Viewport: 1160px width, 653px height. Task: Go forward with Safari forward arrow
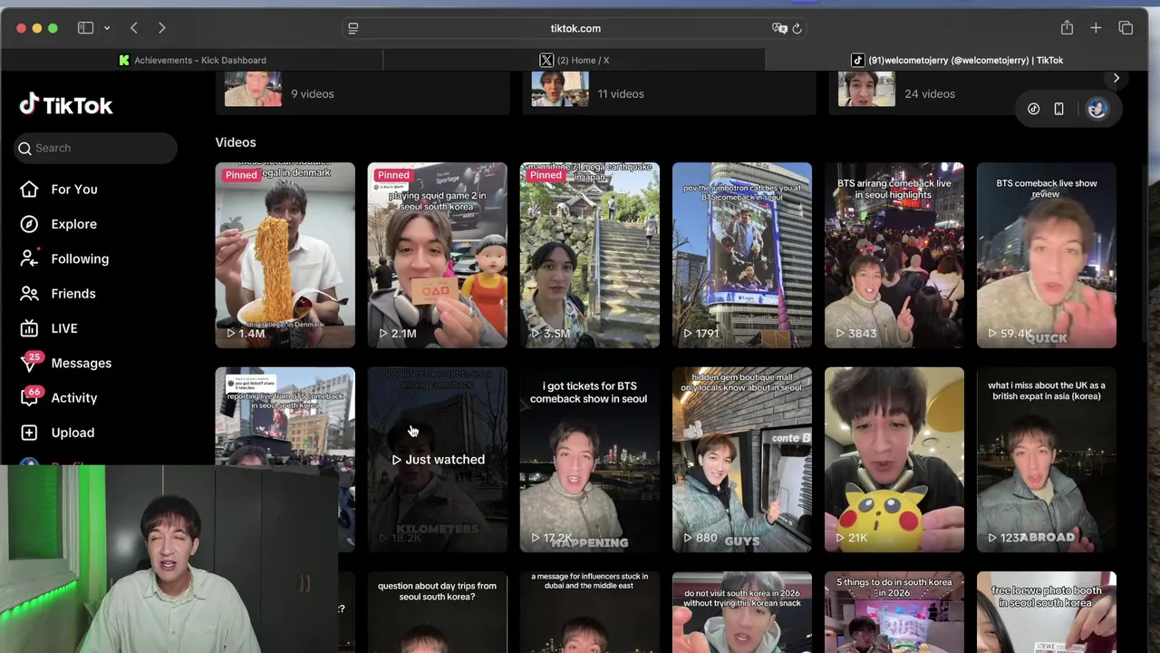(161, 28)
